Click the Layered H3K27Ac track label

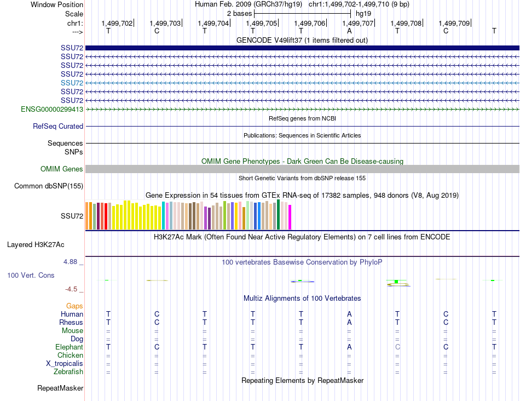tap(36, 245)
